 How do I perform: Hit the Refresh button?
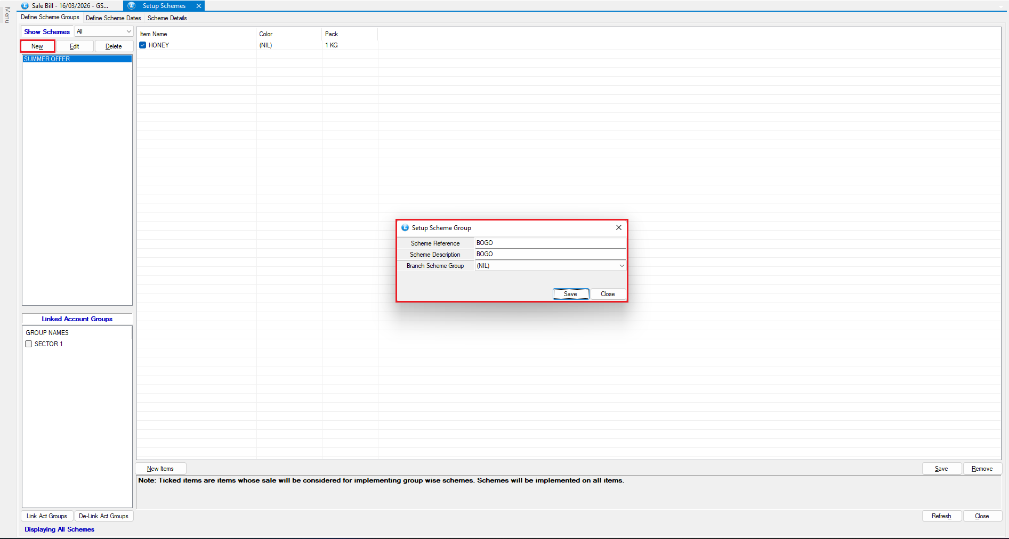[941, 516]
